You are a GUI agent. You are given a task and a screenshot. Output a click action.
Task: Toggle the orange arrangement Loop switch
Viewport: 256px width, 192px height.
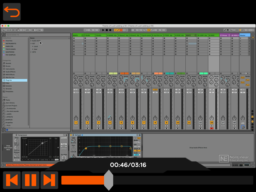(149, 30)
